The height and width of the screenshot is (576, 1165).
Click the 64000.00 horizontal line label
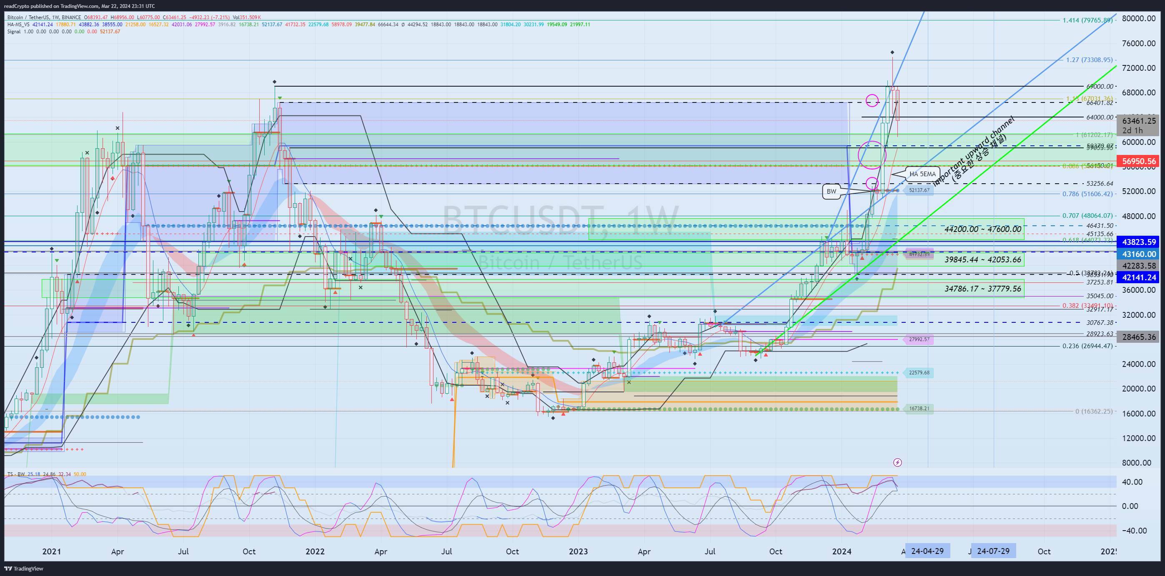coord(1100,117)
